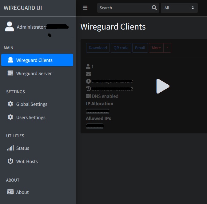207x204 pixels.
Task: Show the client QR code
Action: tap(121, 48)
